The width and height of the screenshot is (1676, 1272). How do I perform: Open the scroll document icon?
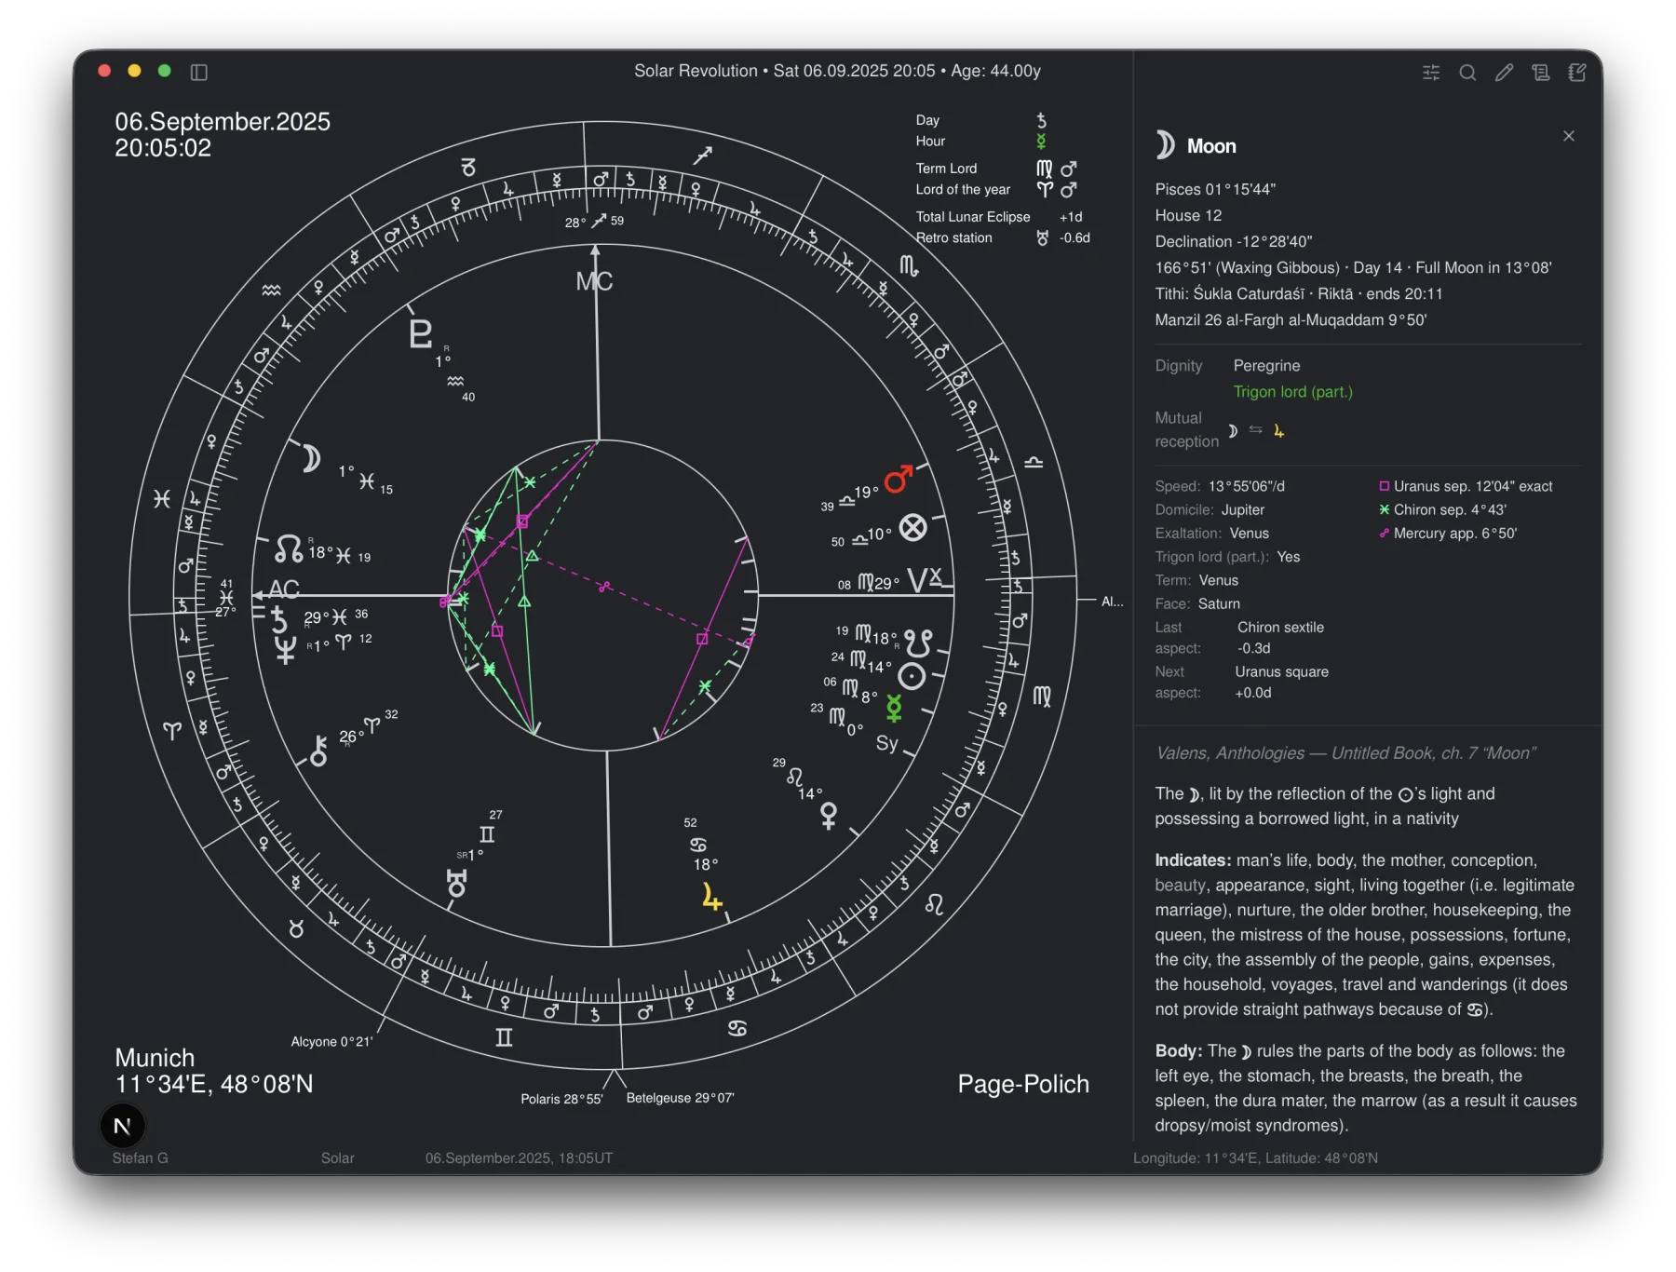click(1541, 73)
